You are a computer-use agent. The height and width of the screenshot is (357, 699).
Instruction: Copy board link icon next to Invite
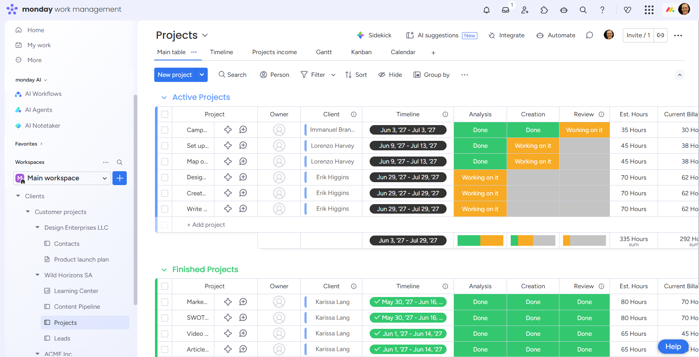tap(661, 35)
